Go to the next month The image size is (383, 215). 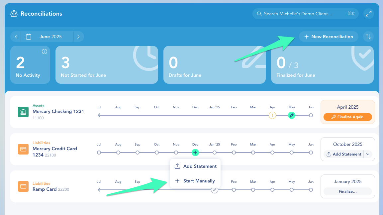click(x=78, y=37)
